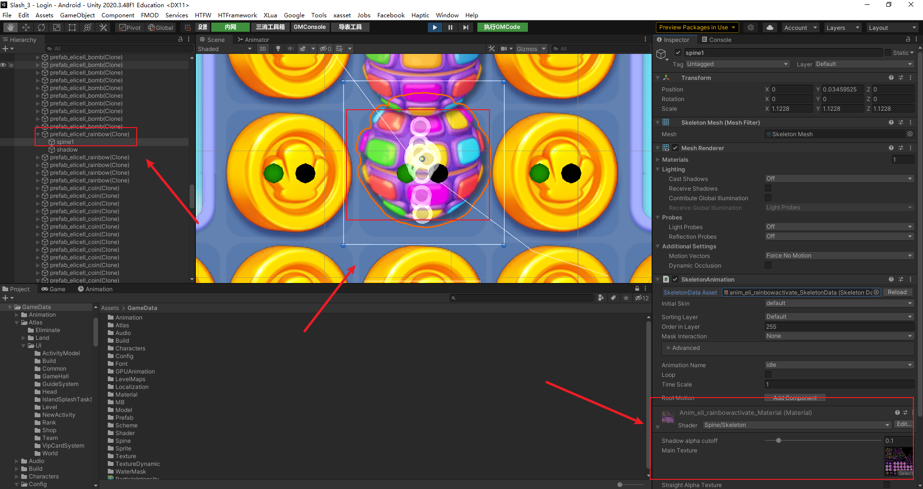Open Animation Name dropdown showing idle

pos(839,365)
